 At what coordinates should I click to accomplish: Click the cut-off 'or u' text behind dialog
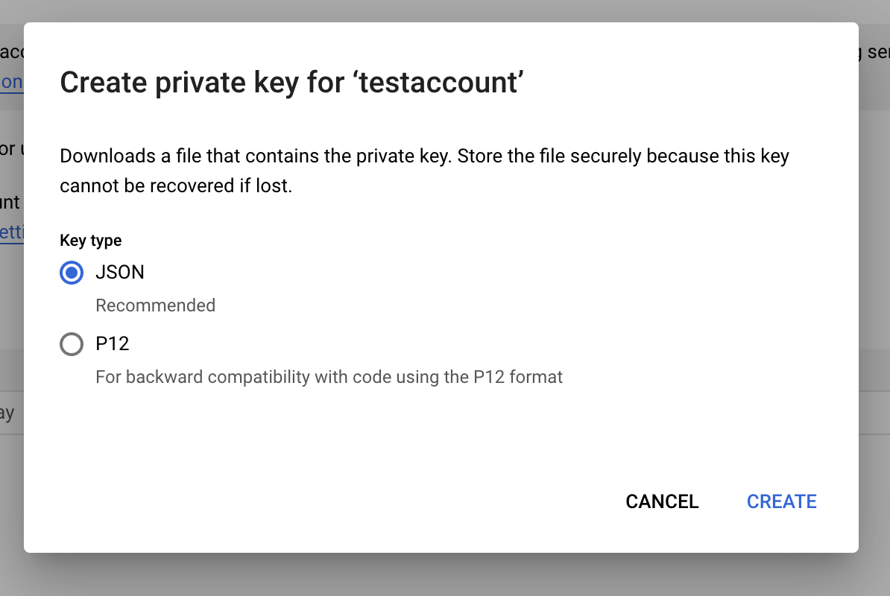10,149
